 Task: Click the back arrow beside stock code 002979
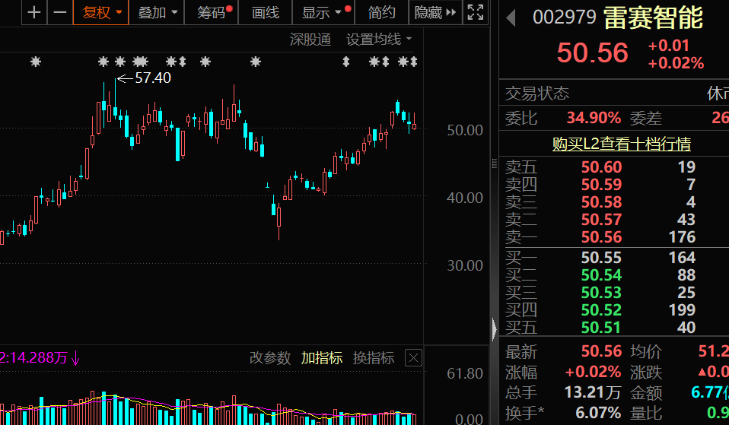pos(511,17)
